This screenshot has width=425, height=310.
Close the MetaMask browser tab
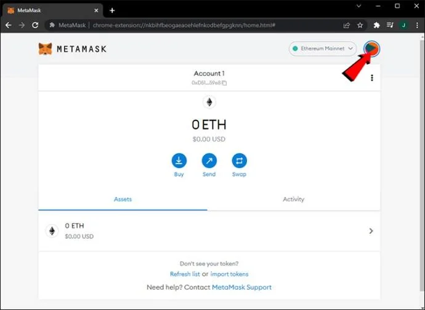click(96, 10)
